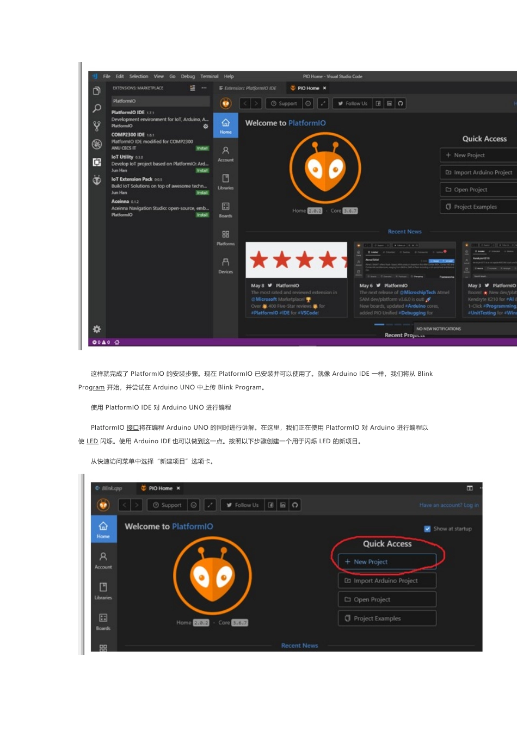Click the Source Control icon in activity bar
The height and width of the screenshot is (731, 517).
pos(97,125)
